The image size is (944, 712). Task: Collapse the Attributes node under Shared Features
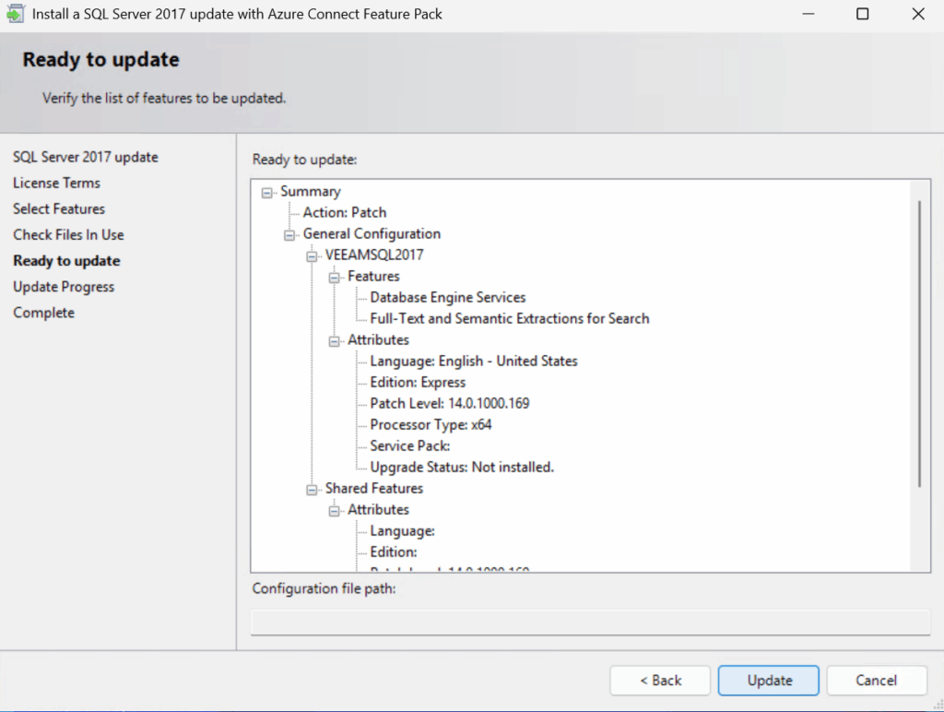pos(334,512)
